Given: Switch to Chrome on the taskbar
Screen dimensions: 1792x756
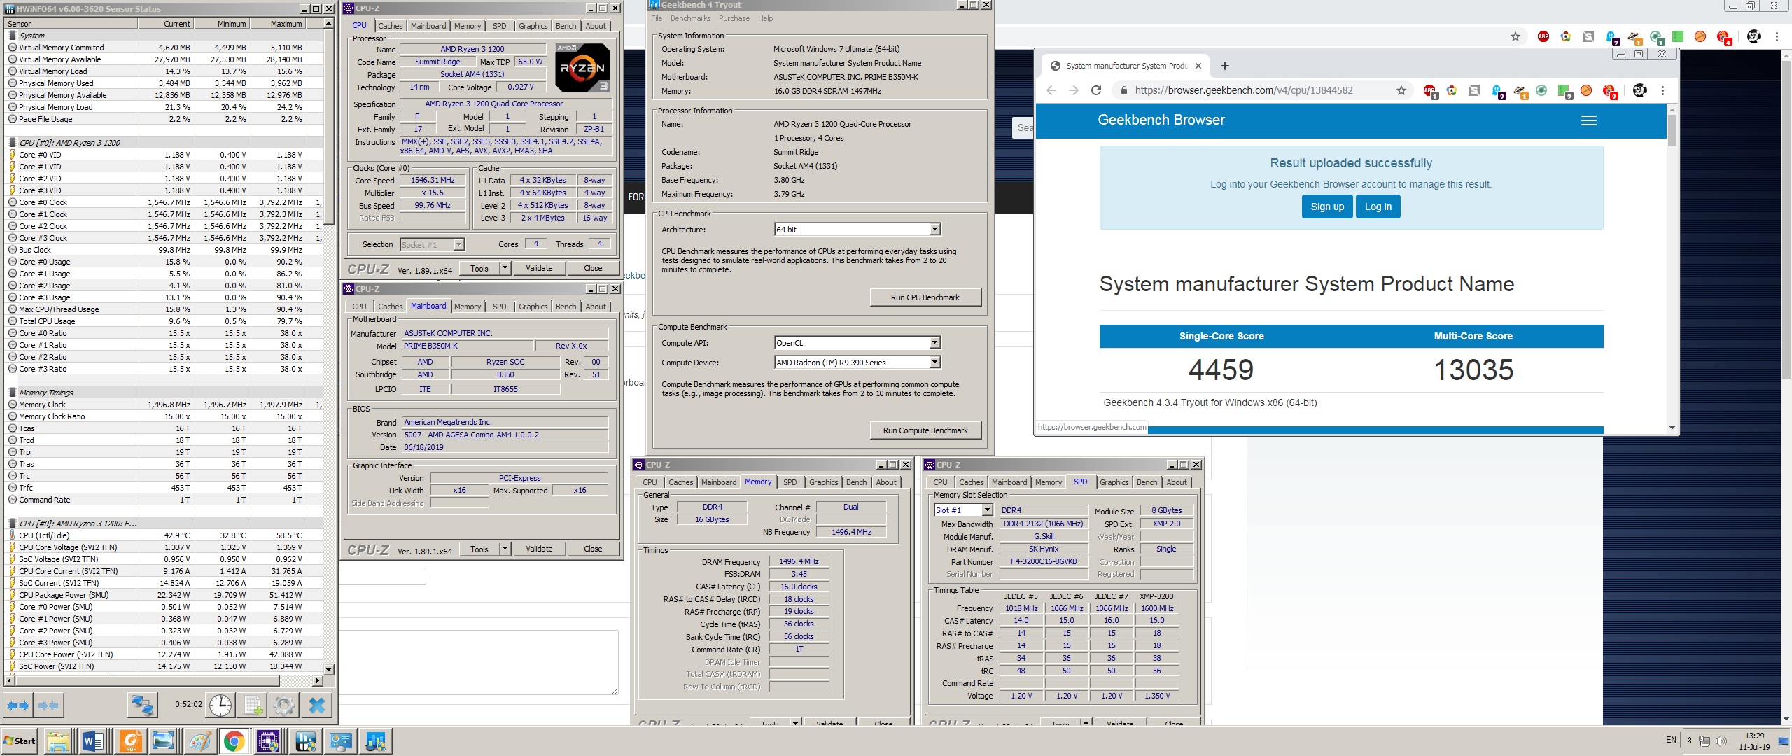Looking at the screenshot, I should [234, 741].
